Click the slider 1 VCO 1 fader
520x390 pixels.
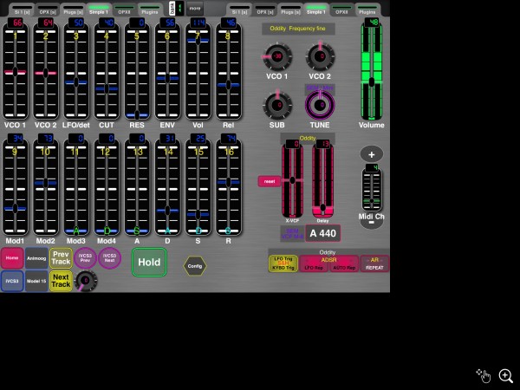click(15, 72)
